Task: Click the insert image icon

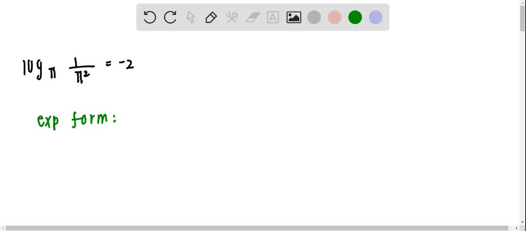Action: [x=293, y=17]
